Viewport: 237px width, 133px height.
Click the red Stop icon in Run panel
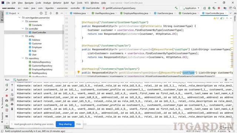click(7, 96)
